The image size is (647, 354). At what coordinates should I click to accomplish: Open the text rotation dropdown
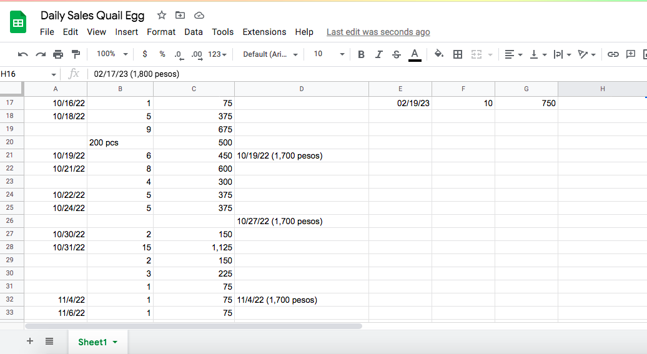(587, 54)
